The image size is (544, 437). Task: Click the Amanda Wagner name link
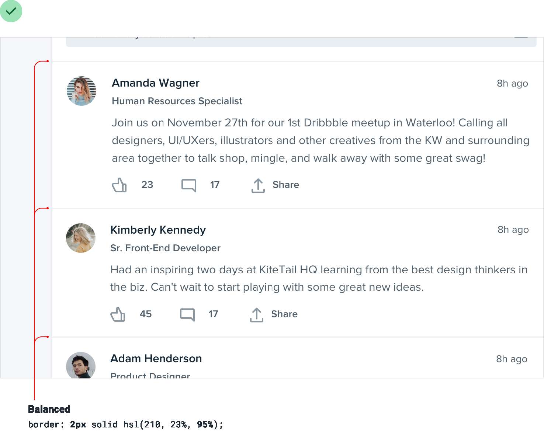pos(156,83)
